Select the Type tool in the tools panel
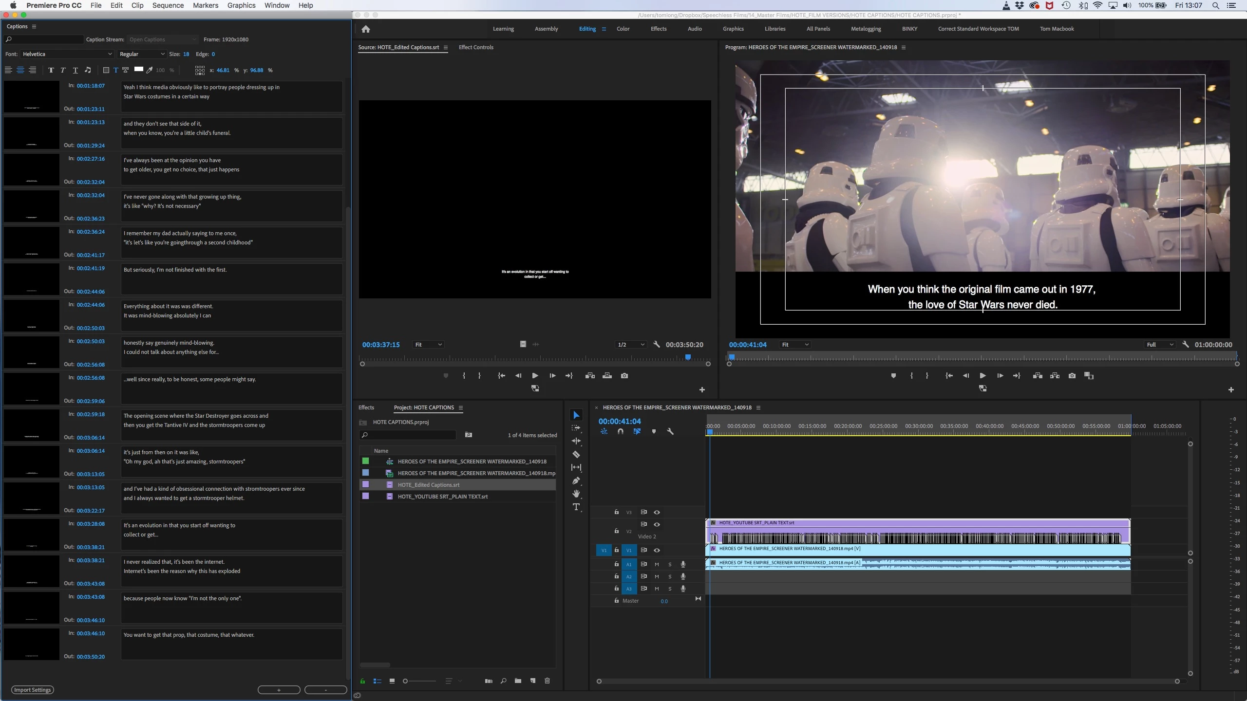Viewport: 1247px width, 701px height. [576, 507]
